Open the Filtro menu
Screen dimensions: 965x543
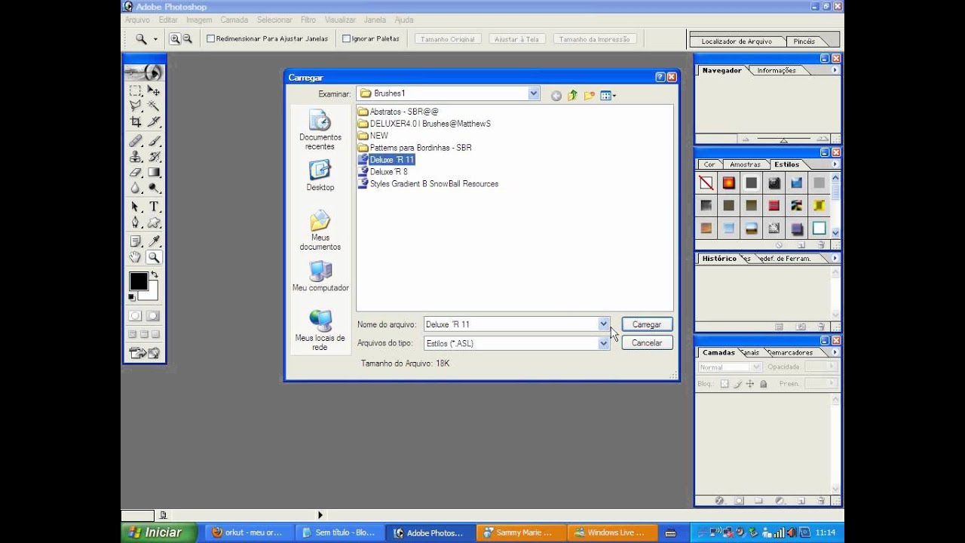tap(308, 20)
